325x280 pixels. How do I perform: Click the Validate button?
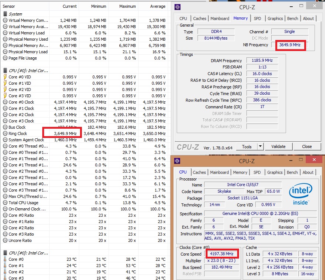coord(278,146)
